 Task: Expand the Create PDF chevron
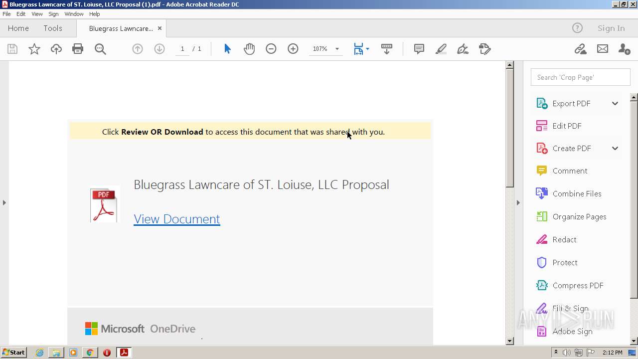point(615,148)
